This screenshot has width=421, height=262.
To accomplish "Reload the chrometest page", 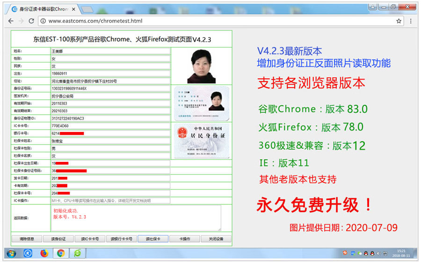I will 31,21.
